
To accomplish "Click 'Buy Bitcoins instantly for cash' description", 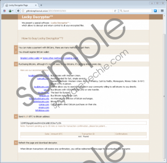I will tap(64, 96).
